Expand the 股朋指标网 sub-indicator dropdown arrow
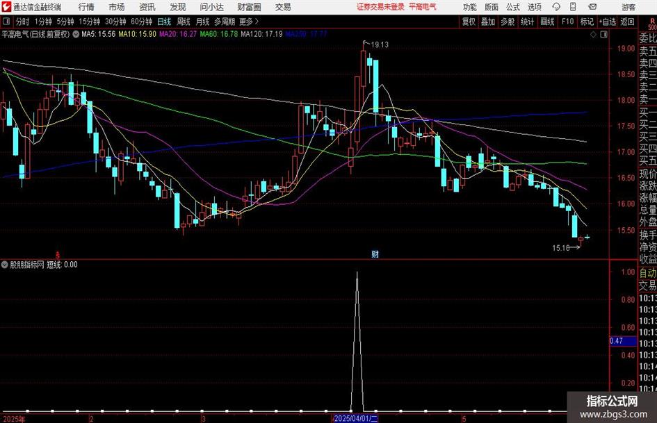This screenshot has height=423, width=657. [x=5, y=265]
